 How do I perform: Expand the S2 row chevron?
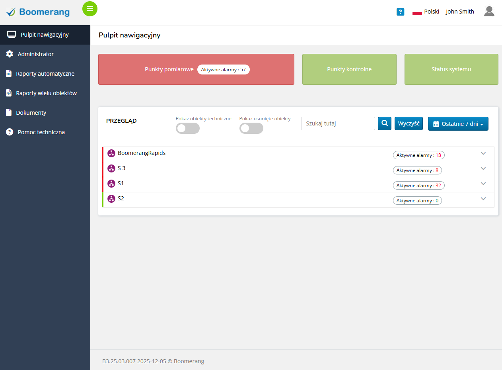click(483, 199)
